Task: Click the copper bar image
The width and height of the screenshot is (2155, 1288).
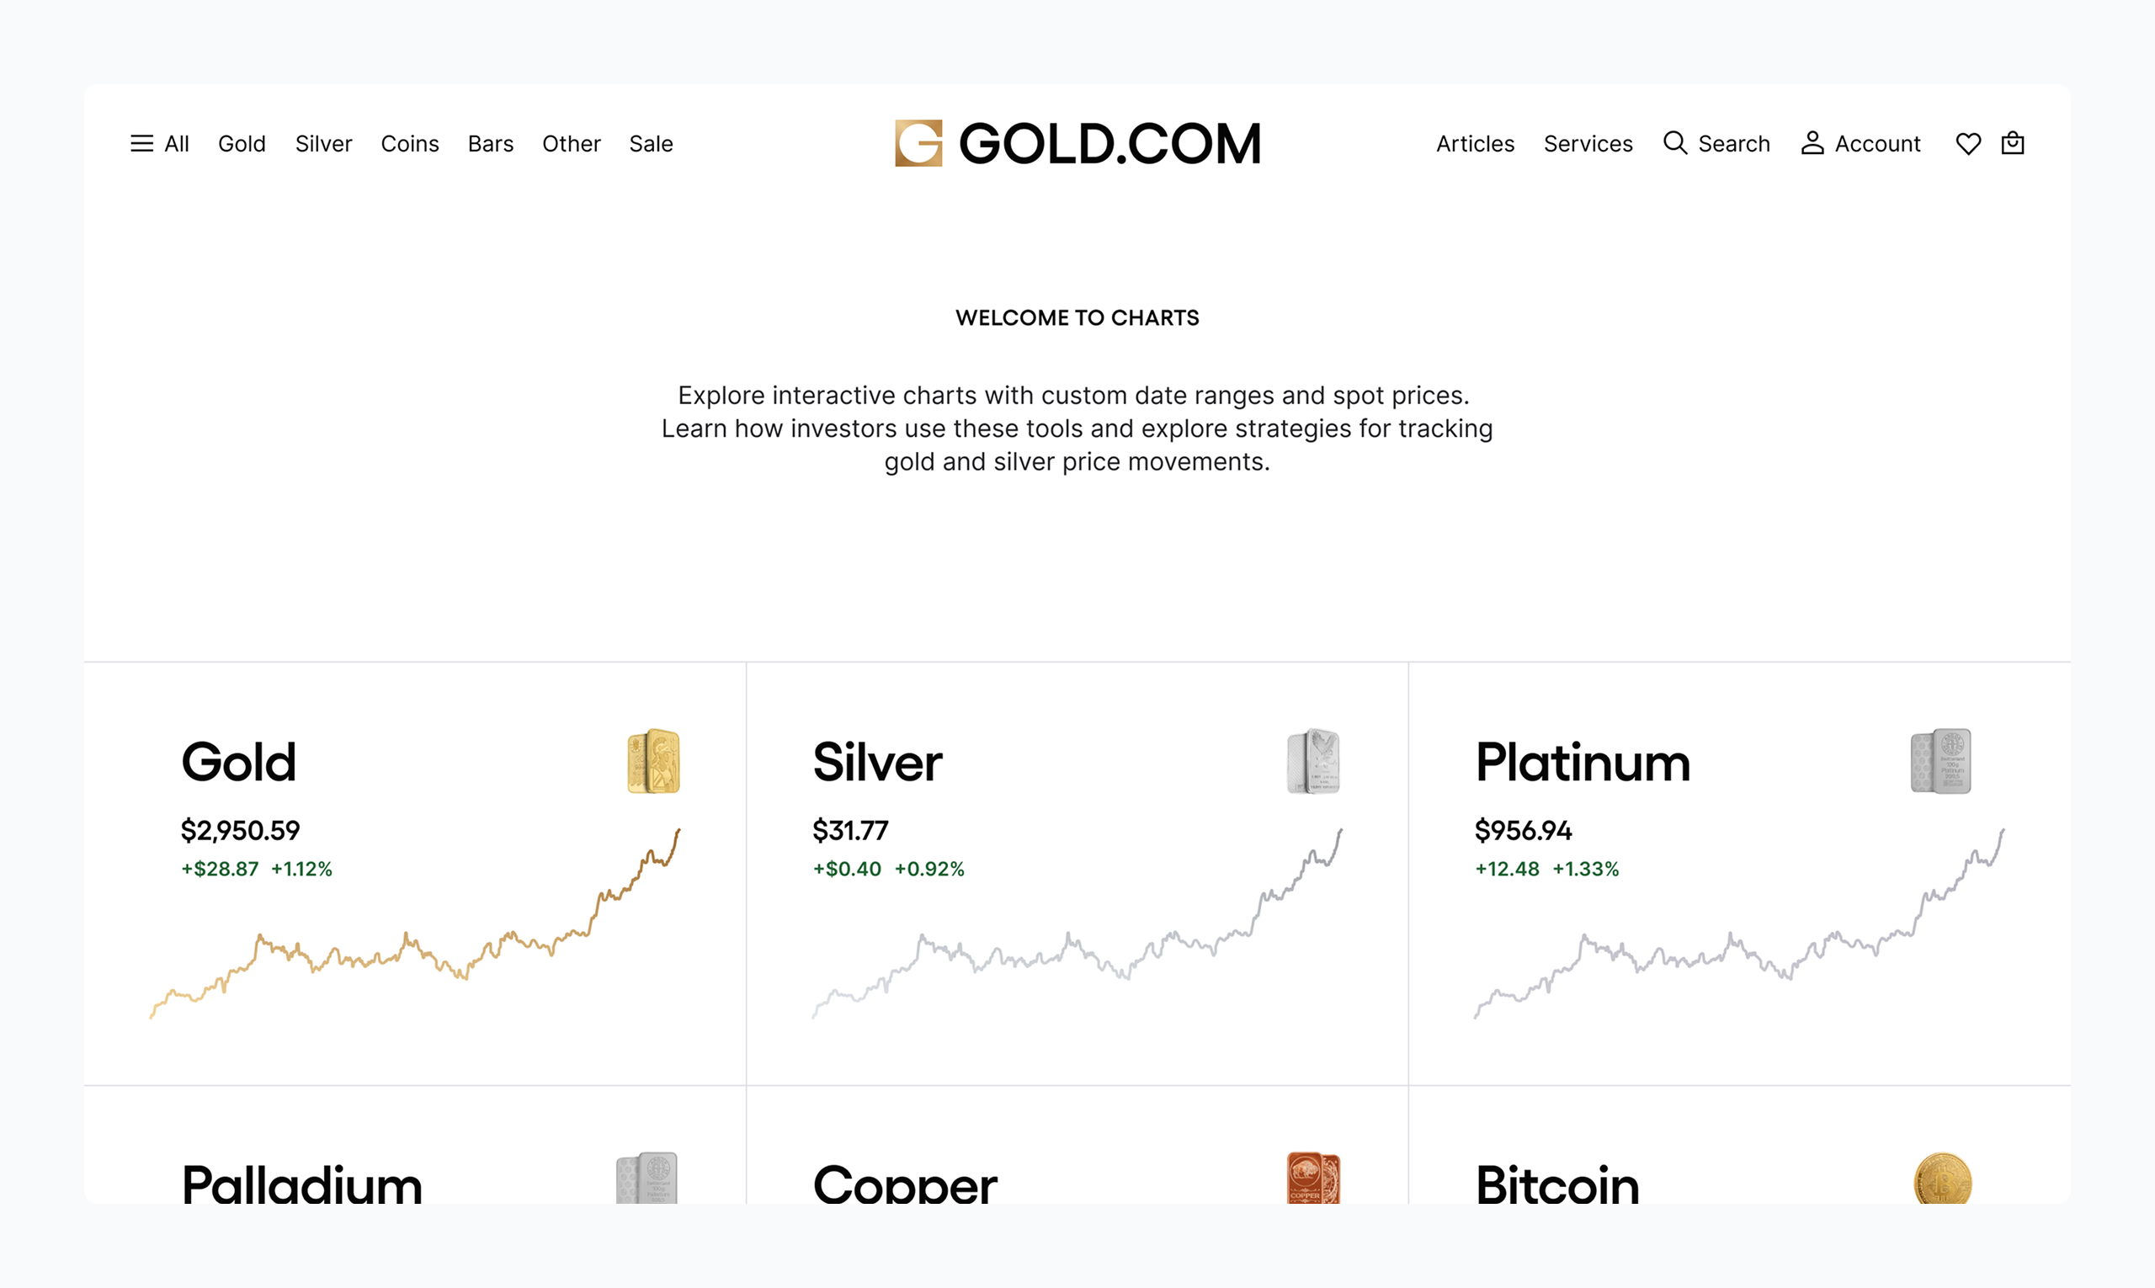Action: click(1313, 1179)
